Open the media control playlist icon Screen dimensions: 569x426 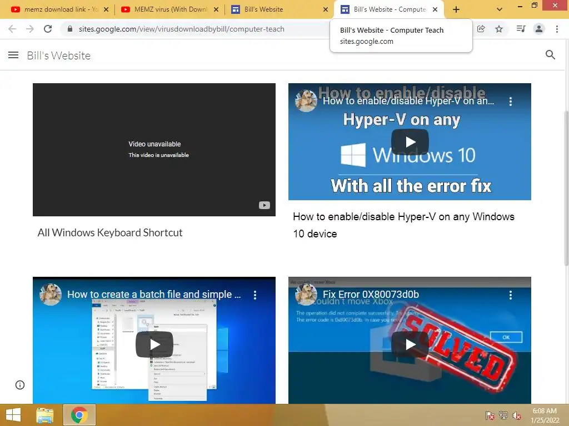point(521,29)
